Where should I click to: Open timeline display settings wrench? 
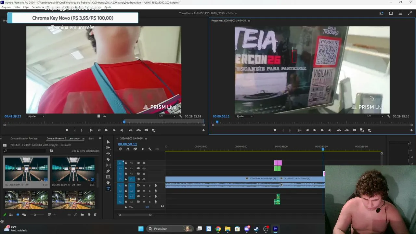pos(150,149)
